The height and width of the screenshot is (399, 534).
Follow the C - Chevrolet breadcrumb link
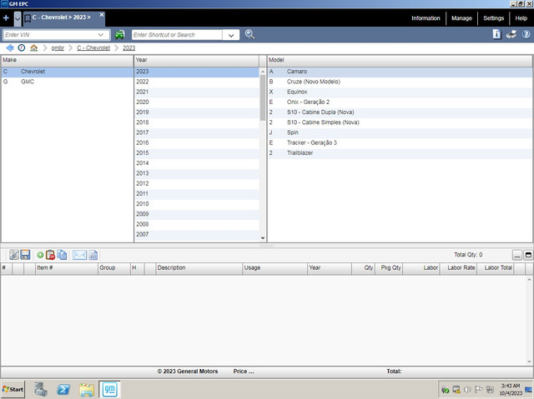93,48
